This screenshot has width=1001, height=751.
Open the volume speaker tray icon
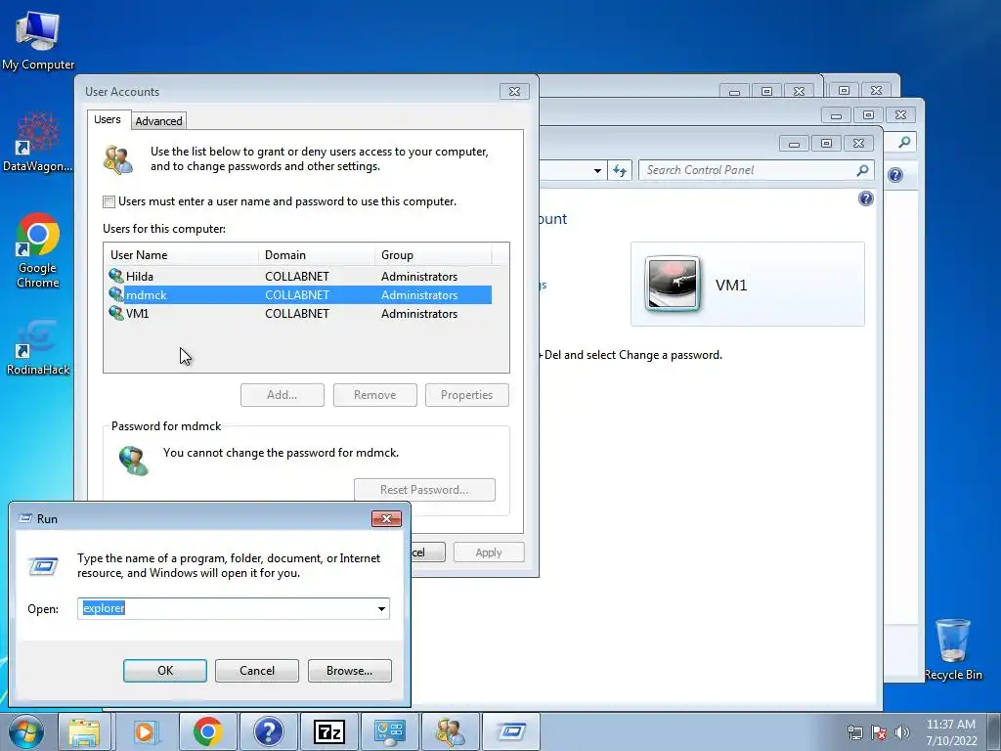(902, 732)
